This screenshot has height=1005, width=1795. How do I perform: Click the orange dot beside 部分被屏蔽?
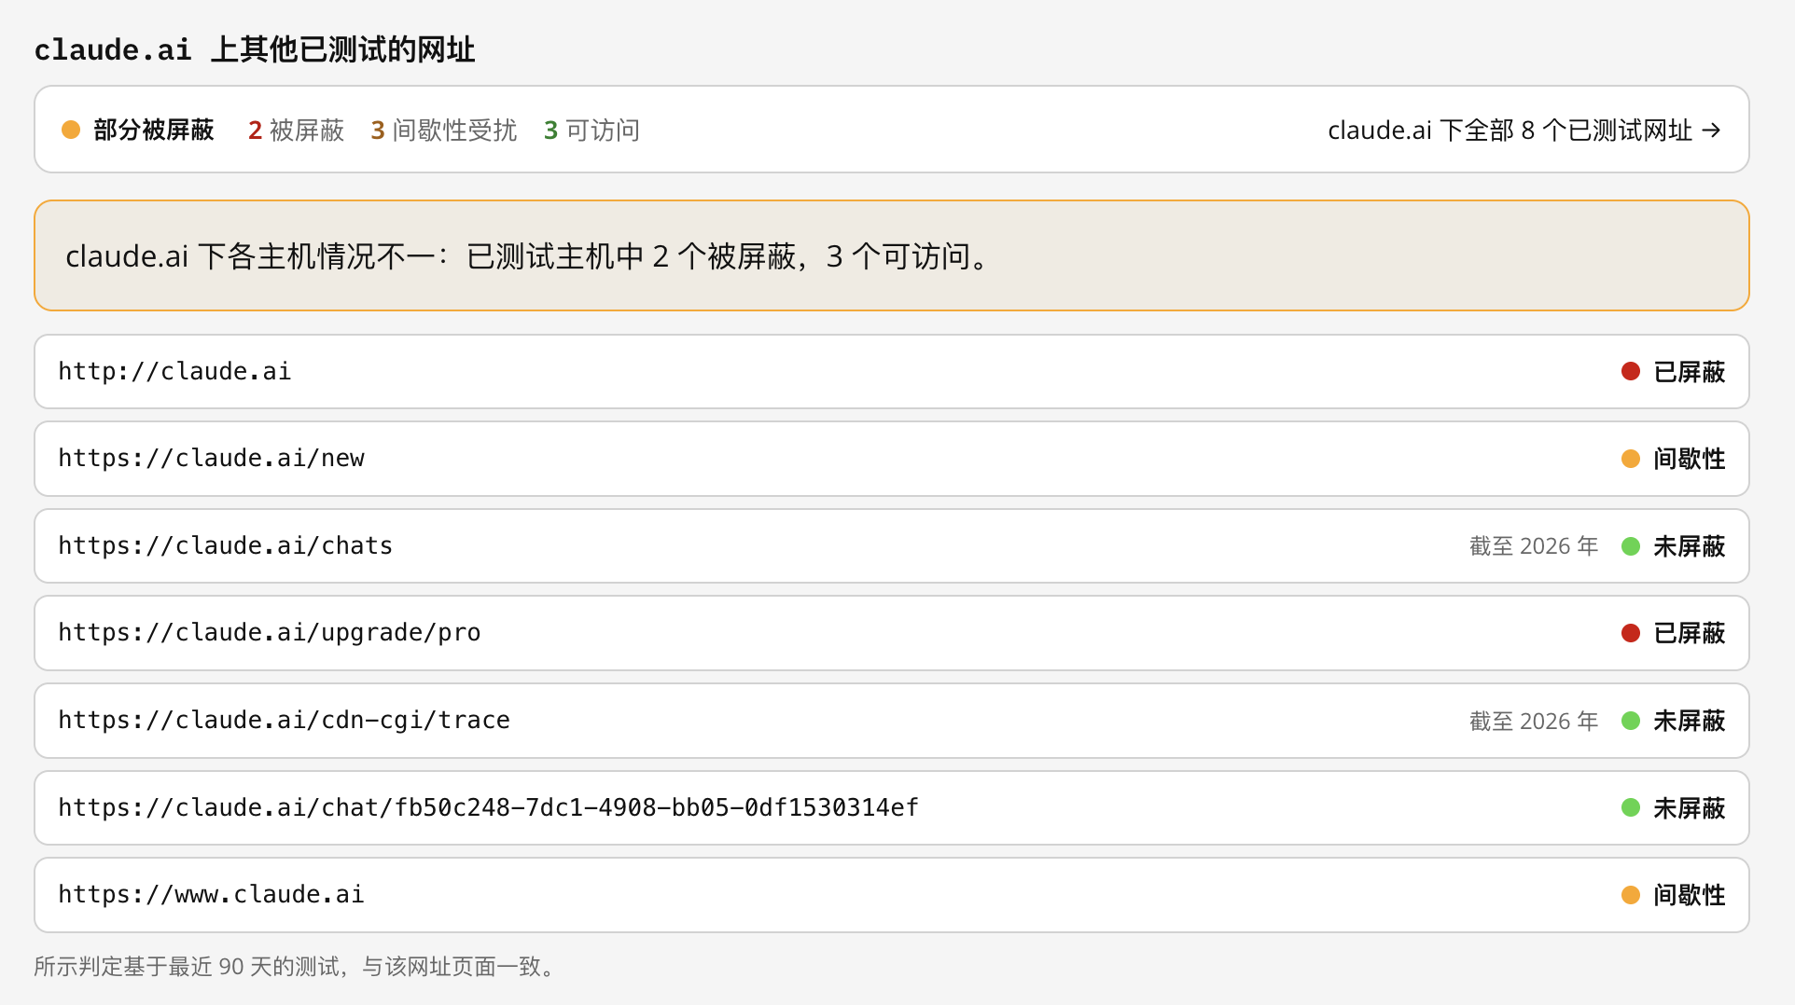pos(71,130)
